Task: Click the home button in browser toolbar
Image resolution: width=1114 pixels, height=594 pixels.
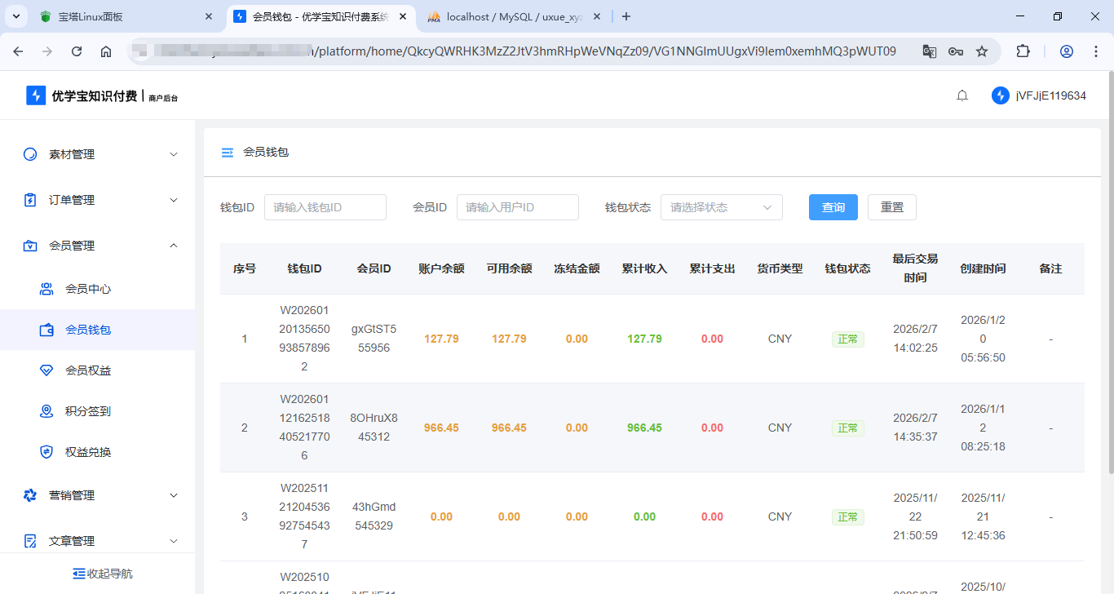Action: 106,51
